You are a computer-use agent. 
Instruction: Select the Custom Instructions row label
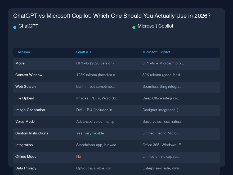coord(32,133)
